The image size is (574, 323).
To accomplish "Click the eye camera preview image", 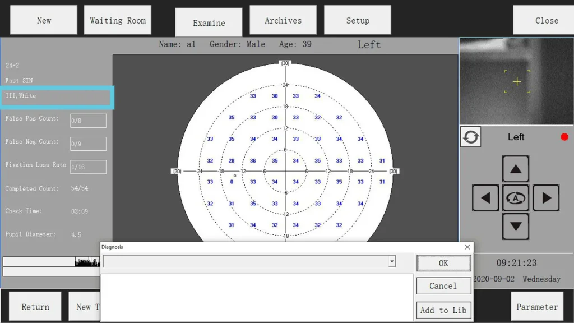I will [516, 81].
